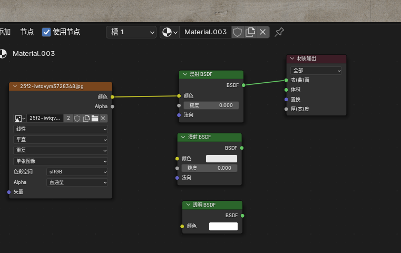Unlink the image with the X in texture node
Viewport: 401px width, 253px height.
(103, 119)
